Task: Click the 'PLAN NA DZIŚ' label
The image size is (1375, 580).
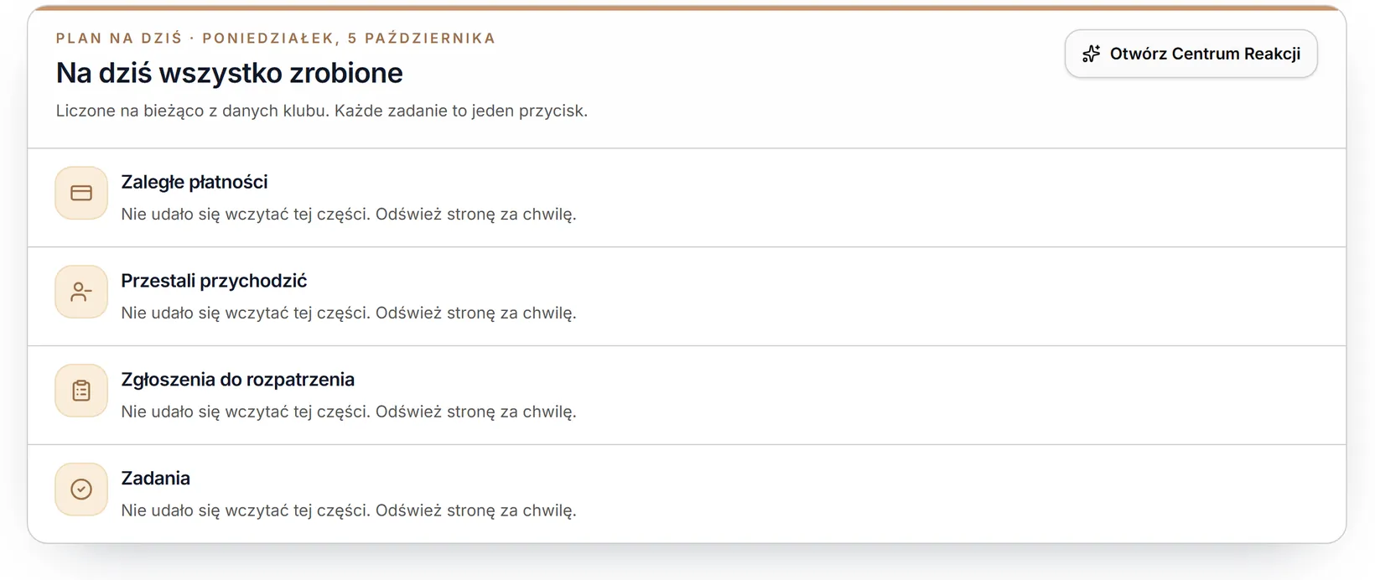Action: tap(119, 39)
